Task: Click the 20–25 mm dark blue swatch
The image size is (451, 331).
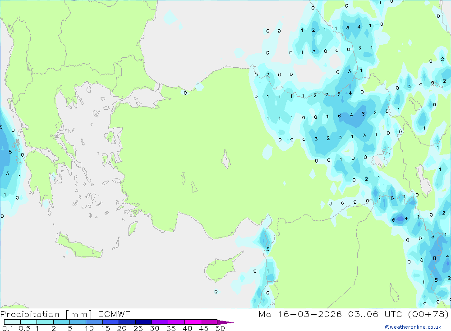Action: tap(127, 322)
